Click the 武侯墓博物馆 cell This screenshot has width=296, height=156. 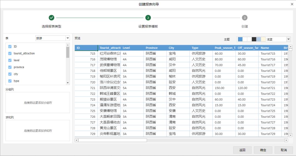(109, 65)
